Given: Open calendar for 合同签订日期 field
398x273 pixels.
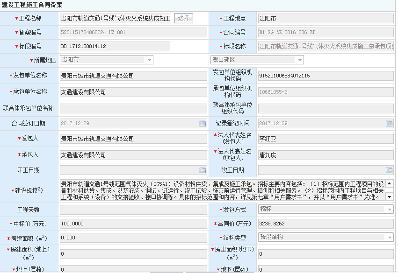Looking at the screenshot, I should pyautogui.click(x=203, y=124).
